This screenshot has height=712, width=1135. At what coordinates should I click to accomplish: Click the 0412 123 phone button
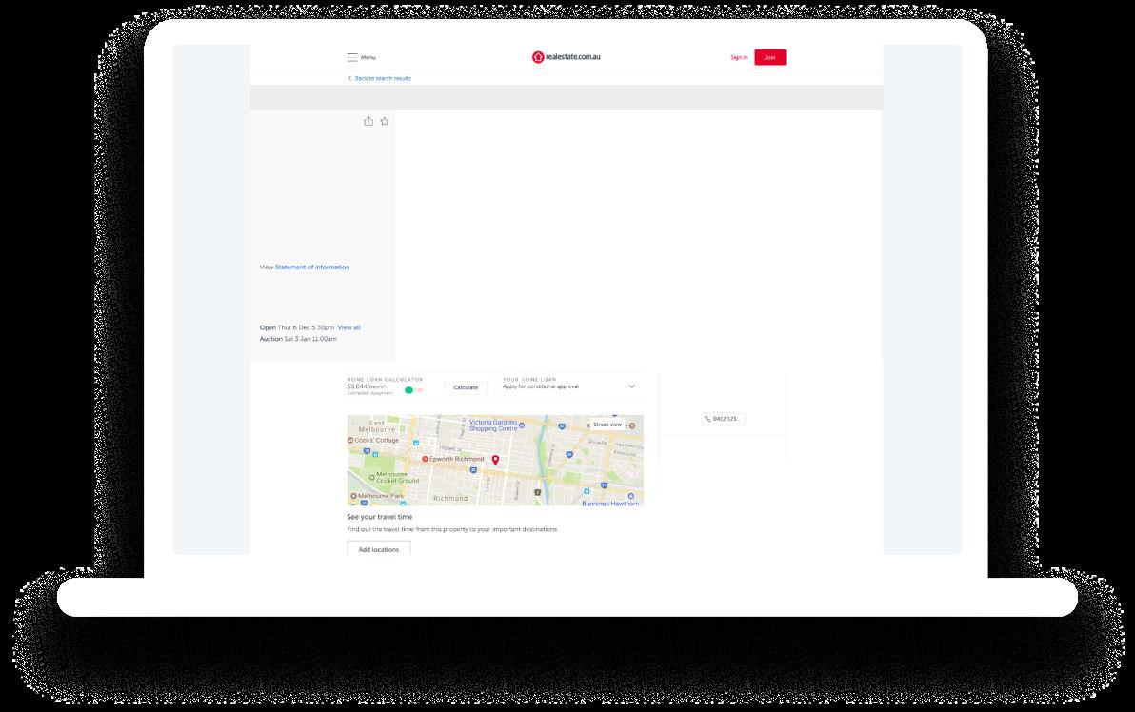pyautogui.click(x=723, y=418)
